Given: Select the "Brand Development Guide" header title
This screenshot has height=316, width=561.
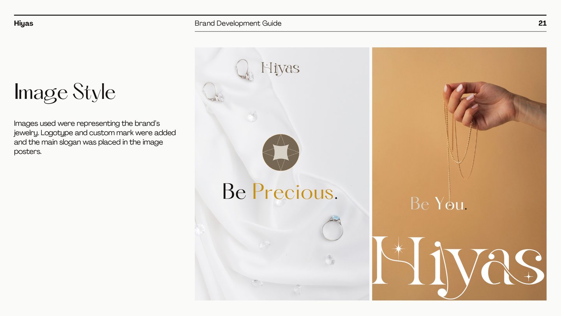Looking at the screenshot, I should pos(238,23).
